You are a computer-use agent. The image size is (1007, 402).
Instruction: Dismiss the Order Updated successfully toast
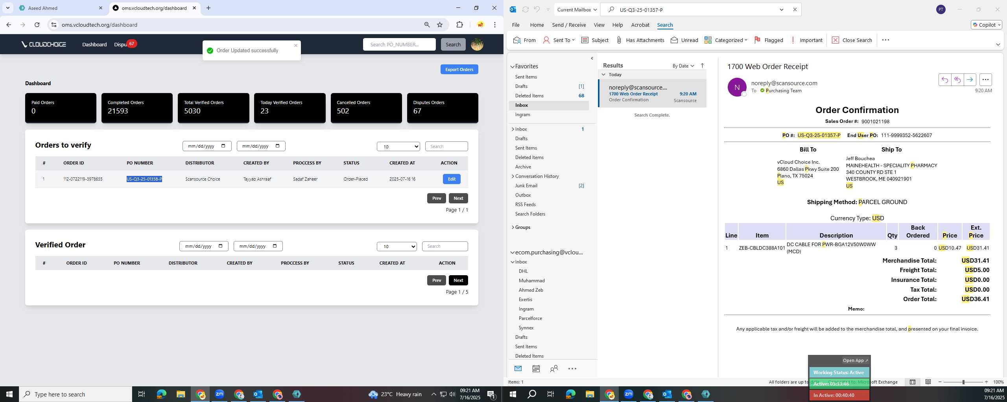click(296, 45)
